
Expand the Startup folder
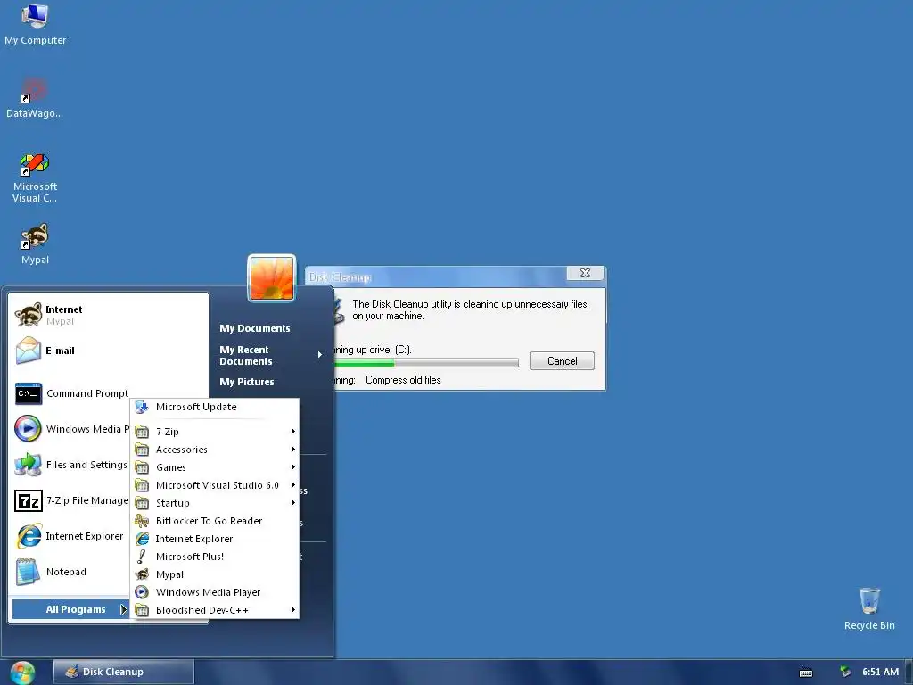[x=214, y=503]
